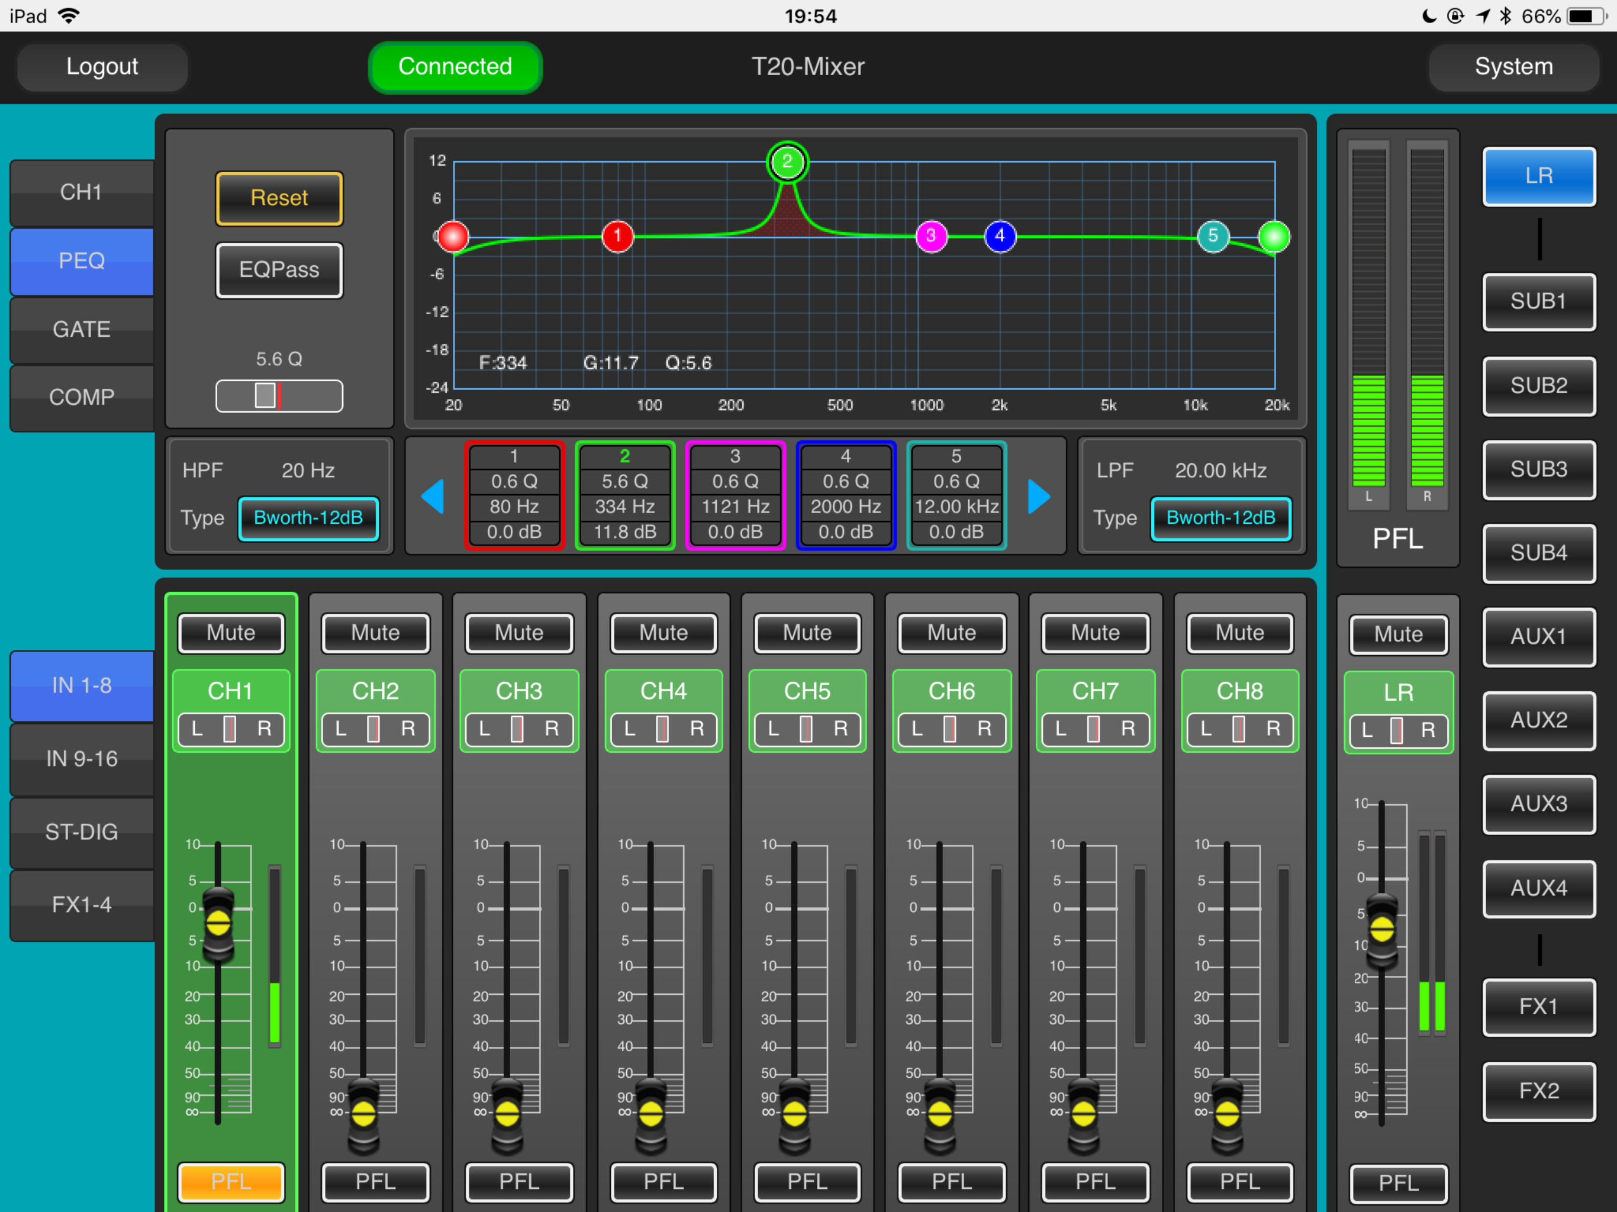The width and height of the screenshot is (1617, 1212).
Task: Select the red EQ band 1 node
Action: 618,236
